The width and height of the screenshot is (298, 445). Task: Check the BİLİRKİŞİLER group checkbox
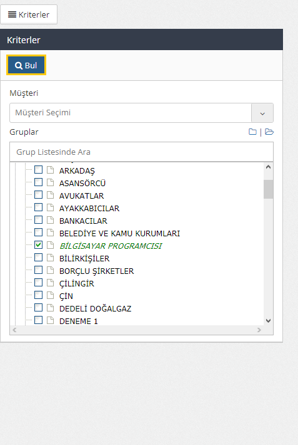click(39, 258)
